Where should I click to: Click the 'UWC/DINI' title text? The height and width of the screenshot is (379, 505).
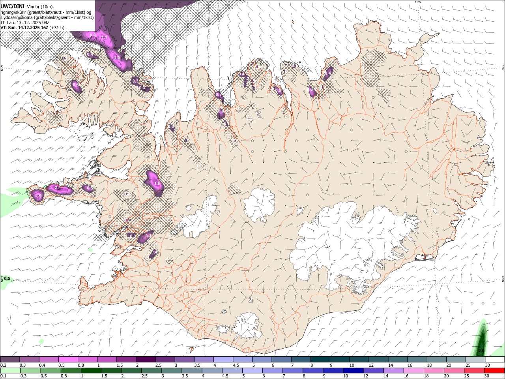point(12,6)
